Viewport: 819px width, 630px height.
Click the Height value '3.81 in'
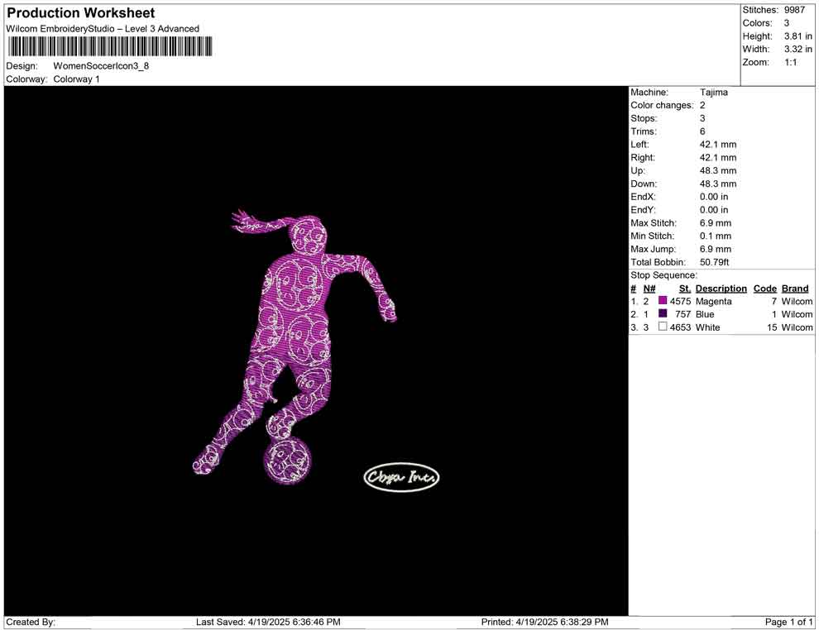(x=798, y=36)
